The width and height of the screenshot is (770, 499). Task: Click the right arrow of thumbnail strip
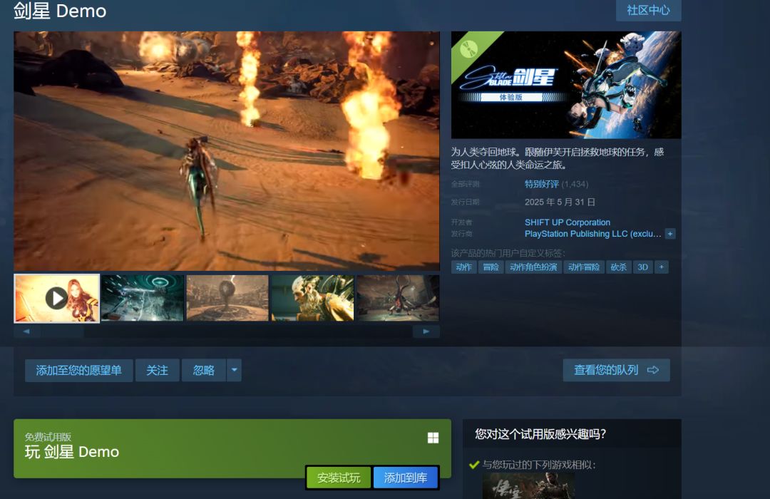pyautogui.click(x=426, y=331)
